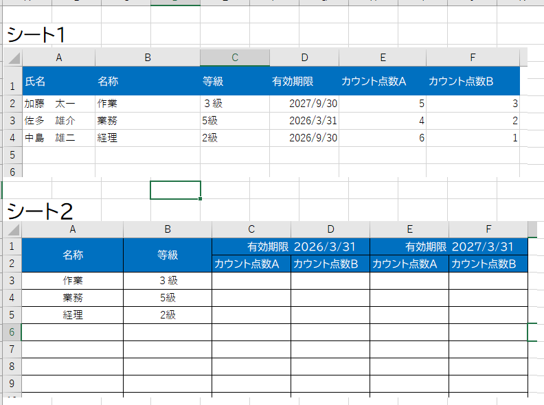
Task: Click the 有効期限 2027/3/31 header in Sheet 2
Action: (x=449, y=246)
